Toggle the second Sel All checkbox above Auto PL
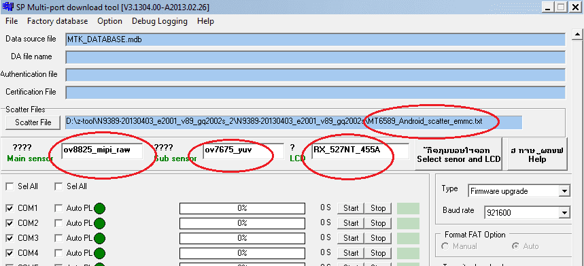 point(58,186)
